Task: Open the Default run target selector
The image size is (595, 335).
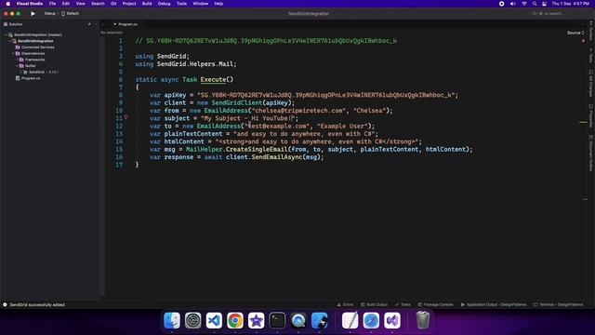Action: tap(71, 14)
